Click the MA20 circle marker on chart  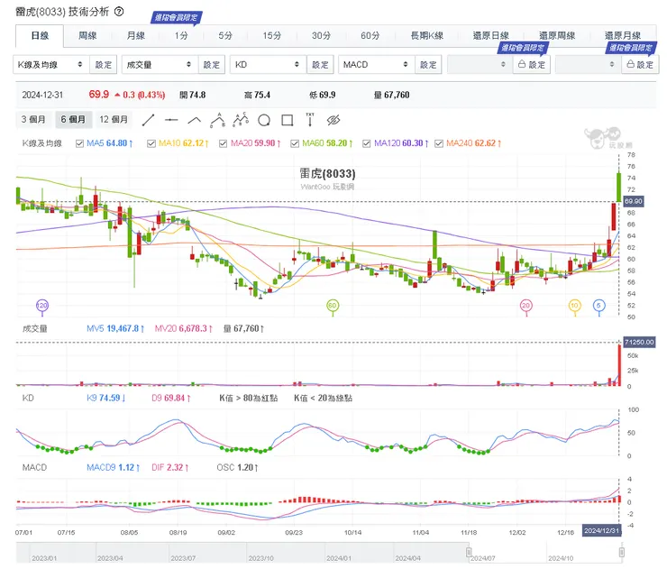(526, 305)
